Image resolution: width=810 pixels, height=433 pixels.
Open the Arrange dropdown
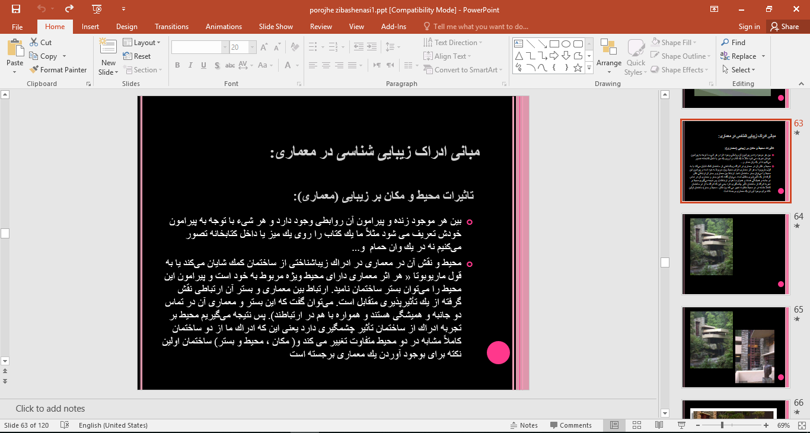point(609,57)
